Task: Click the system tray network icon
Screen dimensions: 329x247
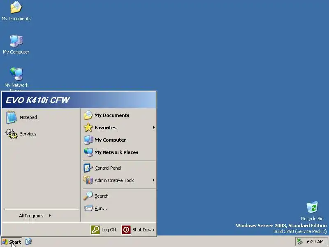Action: click(300, 242)
